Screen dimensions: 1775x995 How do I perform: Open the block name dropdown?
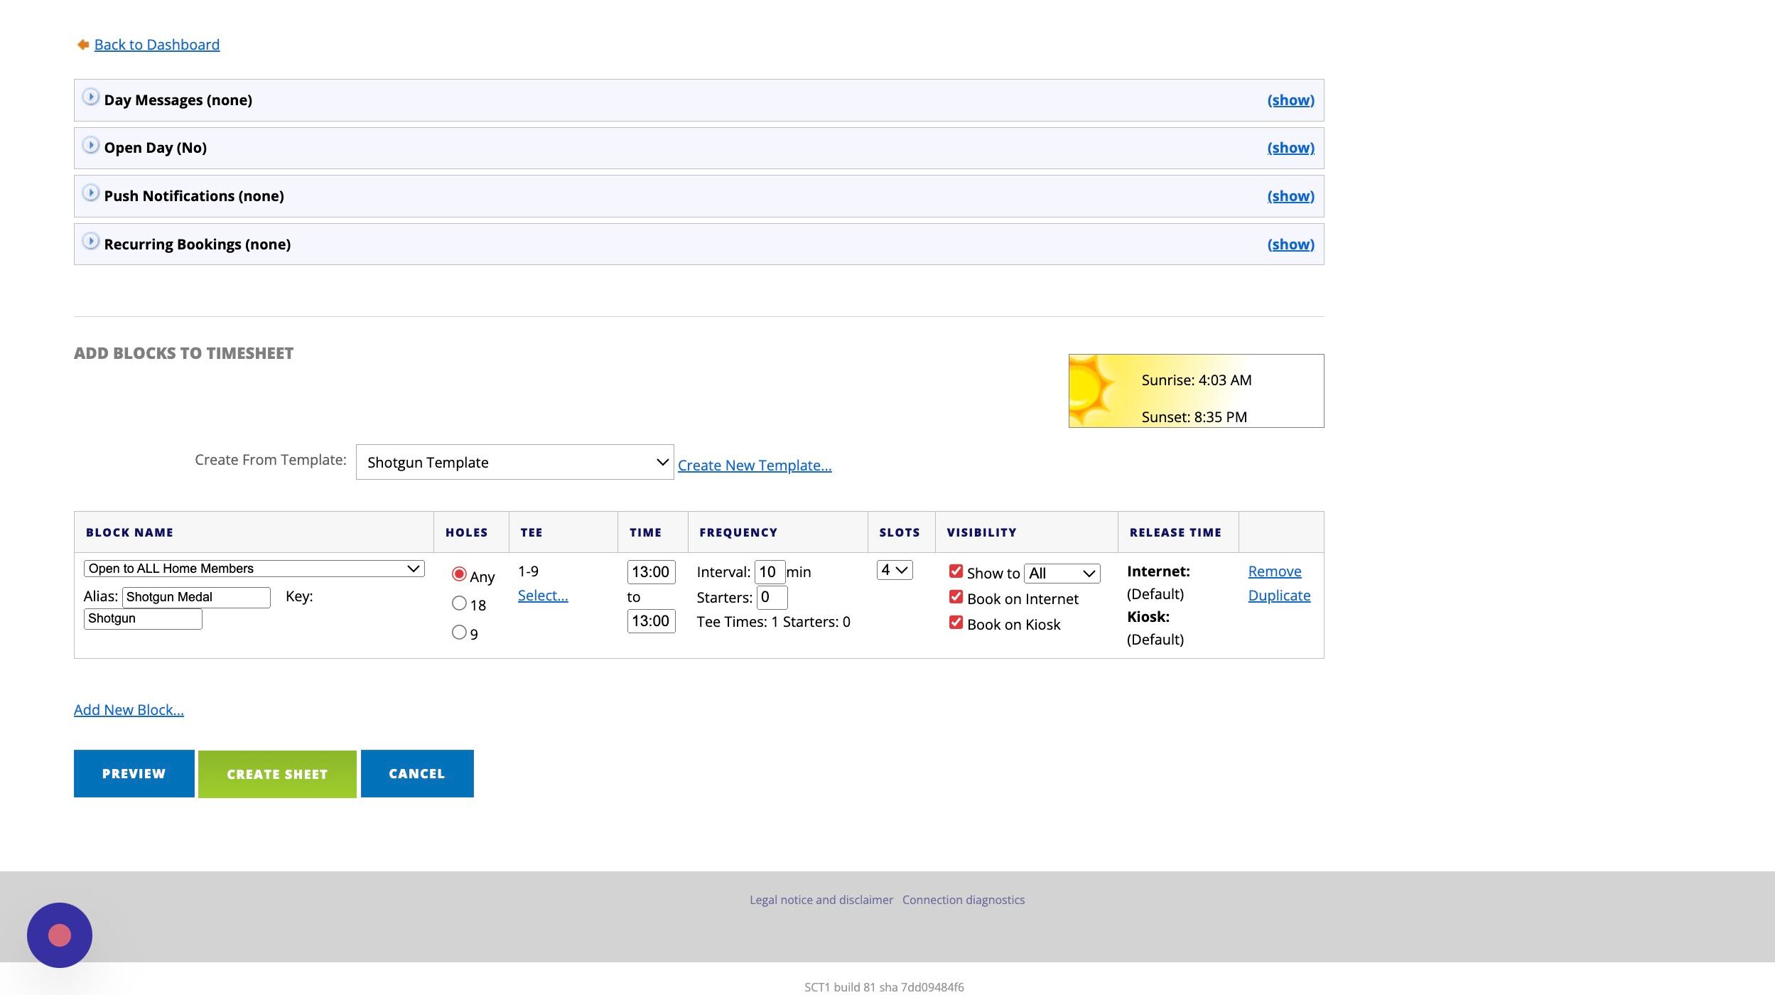(x=254, y=569)
